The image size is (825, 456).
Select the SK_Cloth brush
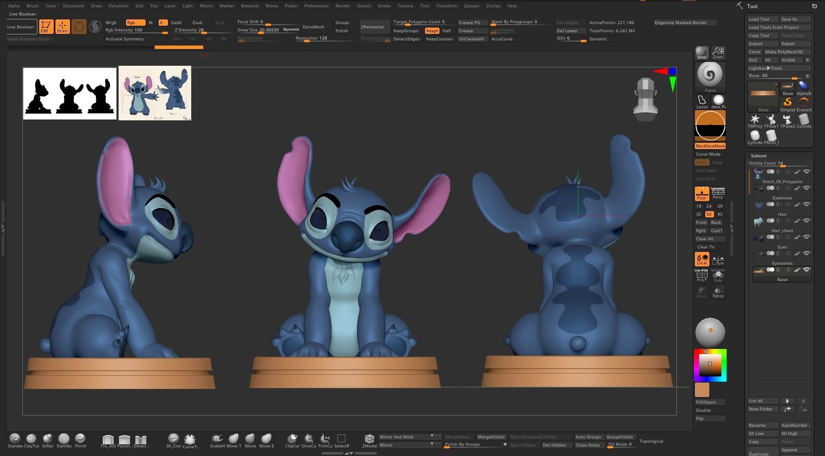173,441
